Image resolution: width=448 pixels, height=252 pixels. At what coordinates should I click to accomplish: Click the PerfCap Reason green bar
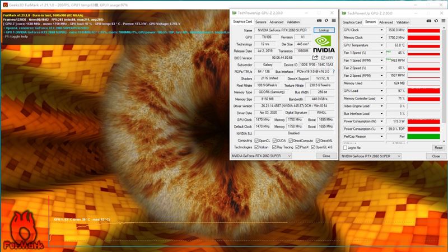pyautogui.click(x=424, y=137)
